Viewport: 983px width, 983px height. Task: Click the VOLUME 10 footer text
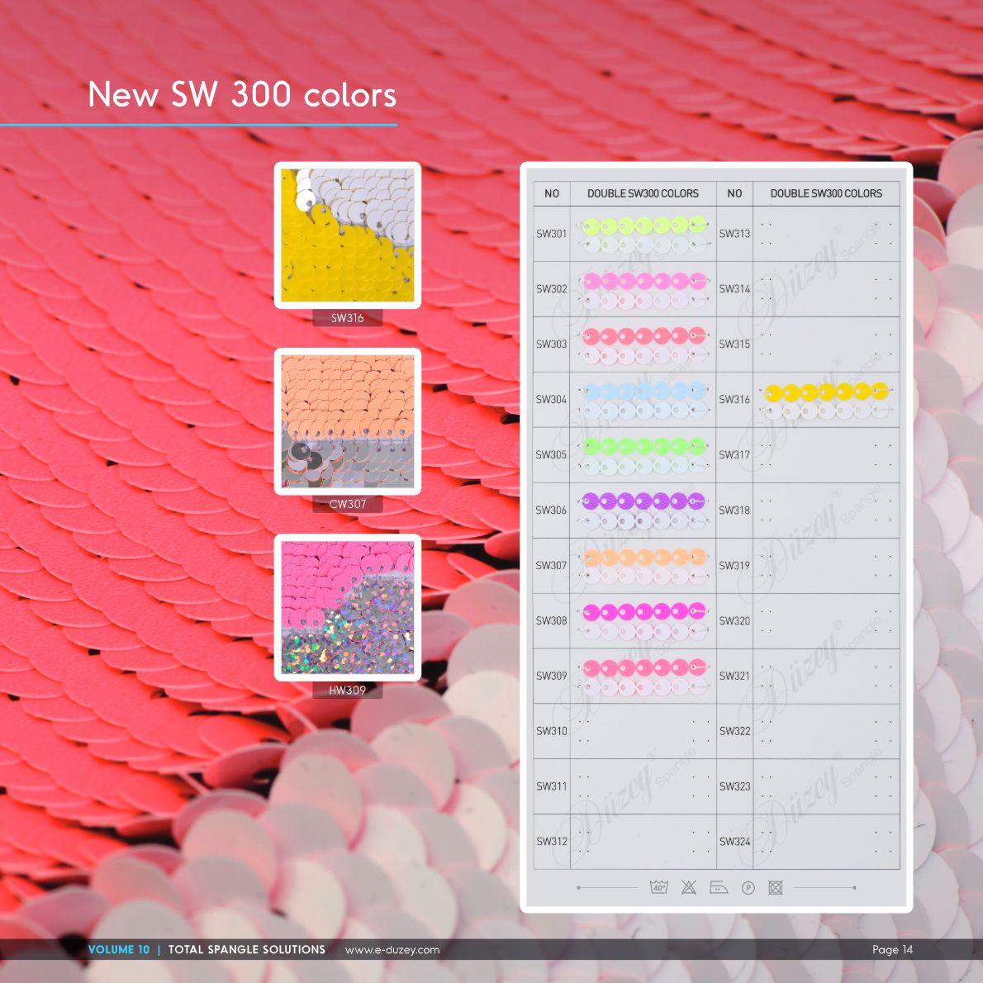click(119, 950)
